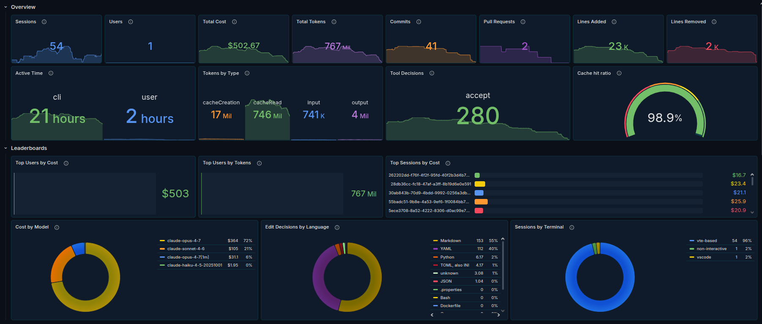
Task: Open the Cache hit ratio panel title
Action: (x=594, y=74)
